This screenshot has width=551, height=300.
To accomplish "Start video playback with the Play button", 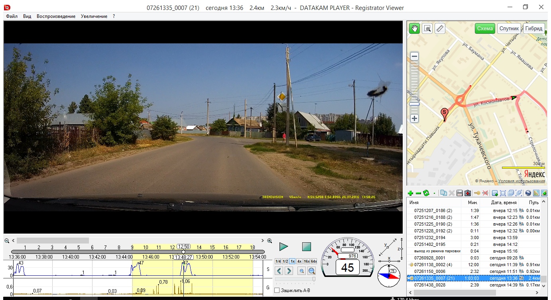I will tap(283, 247).
